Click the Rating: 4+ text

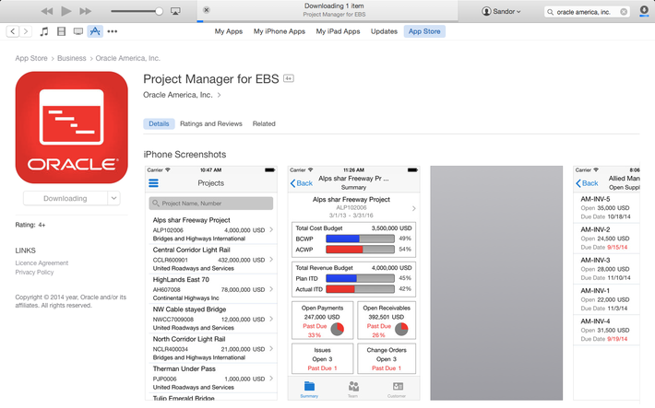tap(30, 225)
